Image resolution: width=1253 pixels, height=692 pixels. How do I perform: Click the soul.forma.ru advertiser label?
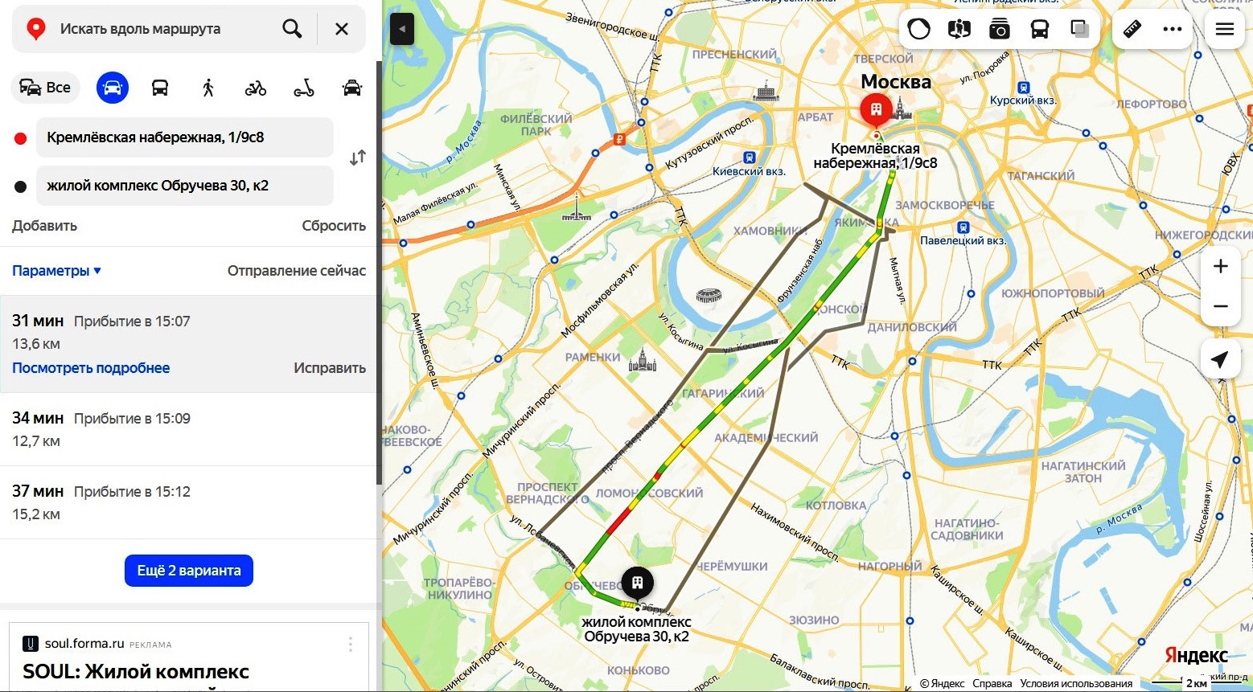point(84,644)
